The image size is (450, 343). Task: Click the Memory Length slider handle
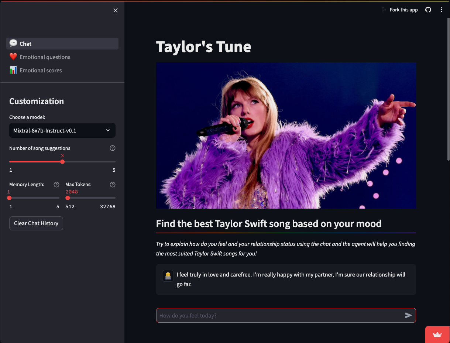click(9, 198)
